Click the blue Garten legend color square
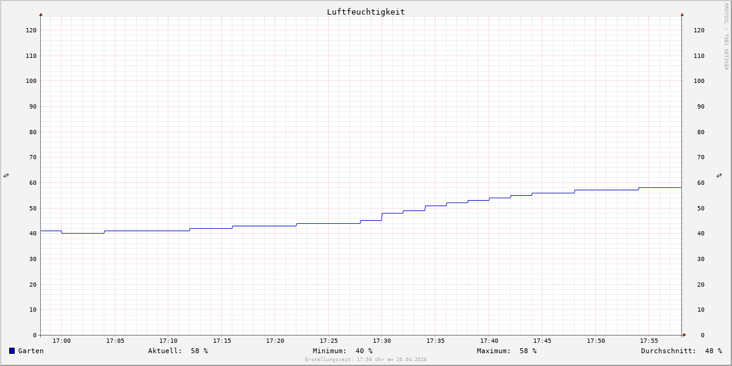 point(12,351)
